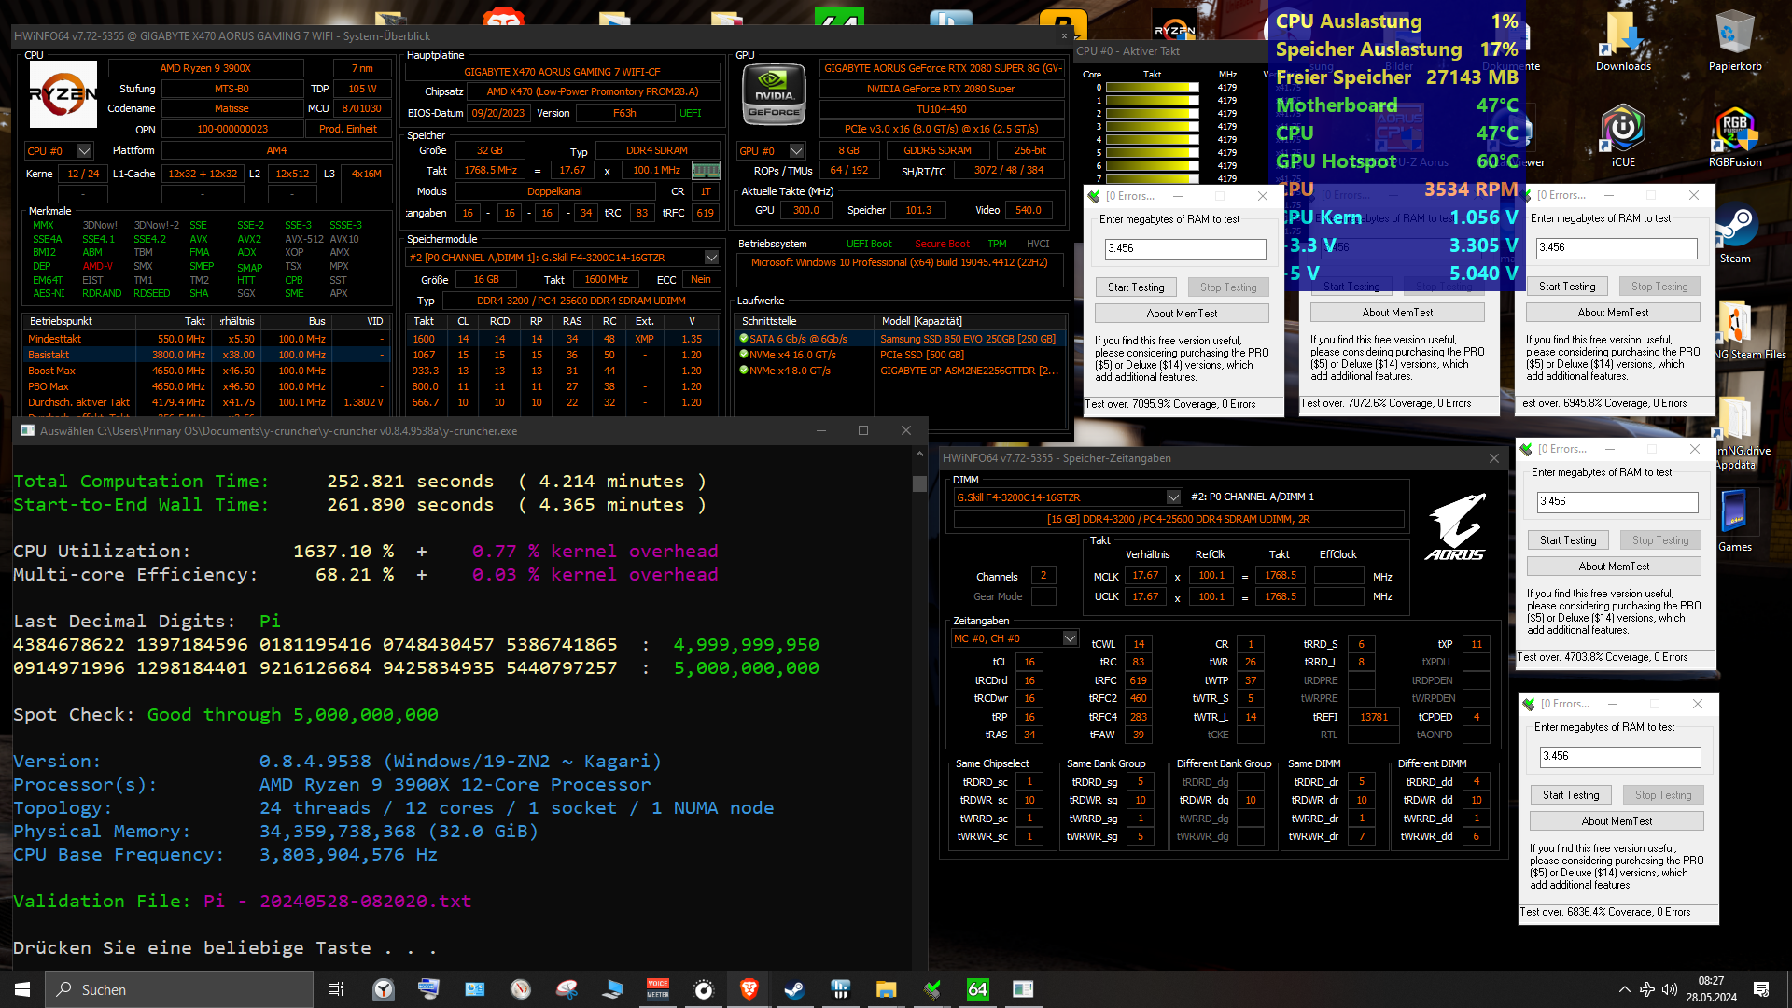This screenshot has height=1008, width=1792.
Task: Open the CPU #0 selector dropdown
Action: tap(82, 150)
